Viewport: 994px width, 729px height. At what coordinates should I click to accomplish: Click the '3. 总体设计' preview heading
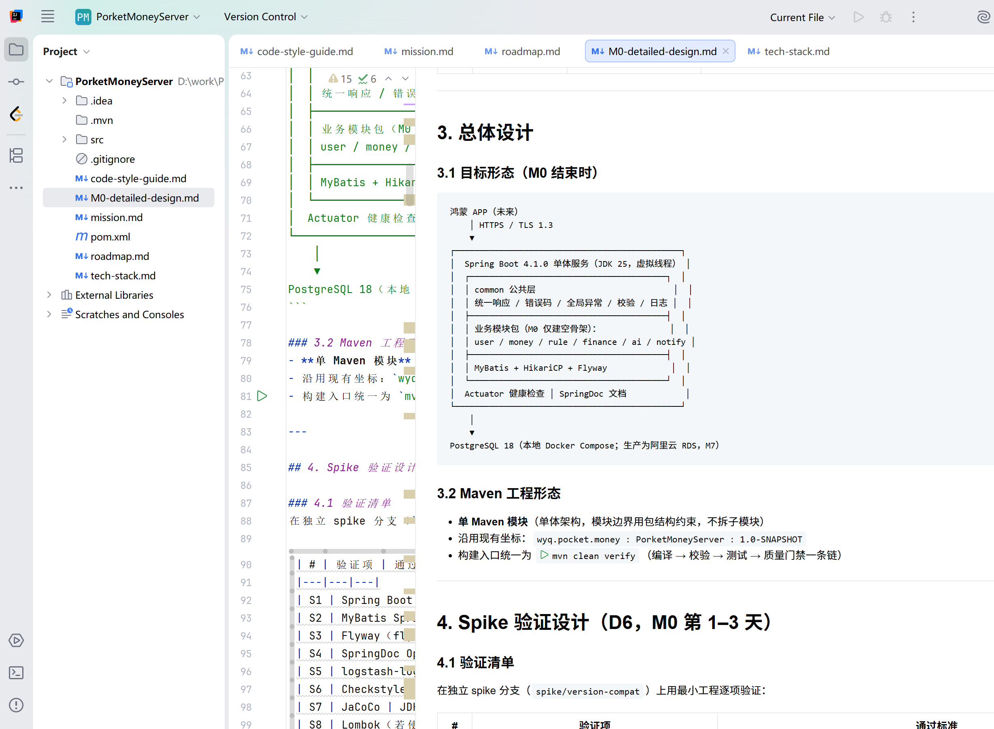pos(485,132)
